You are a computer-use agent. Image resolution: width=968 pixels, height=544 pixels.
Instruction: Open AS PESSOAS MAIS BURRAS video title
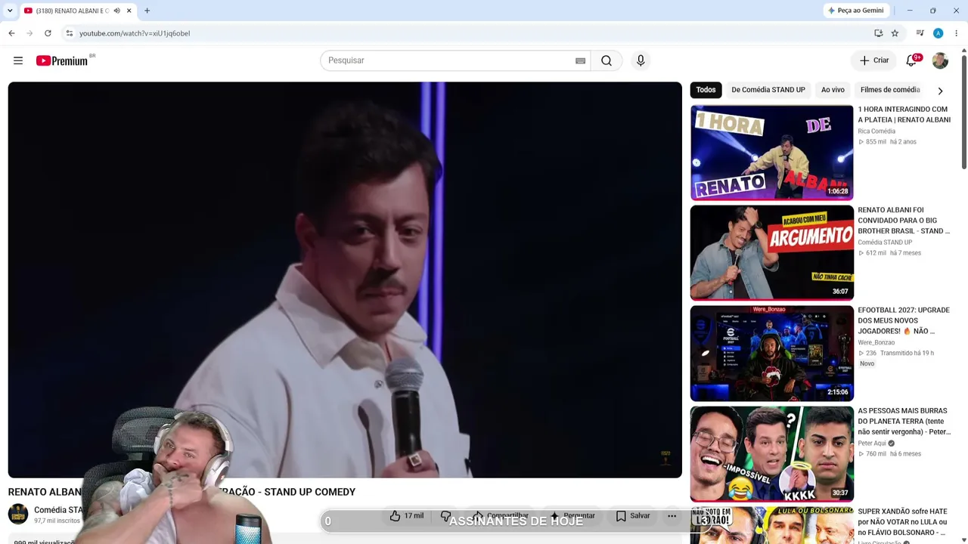[x=904, y=422]
